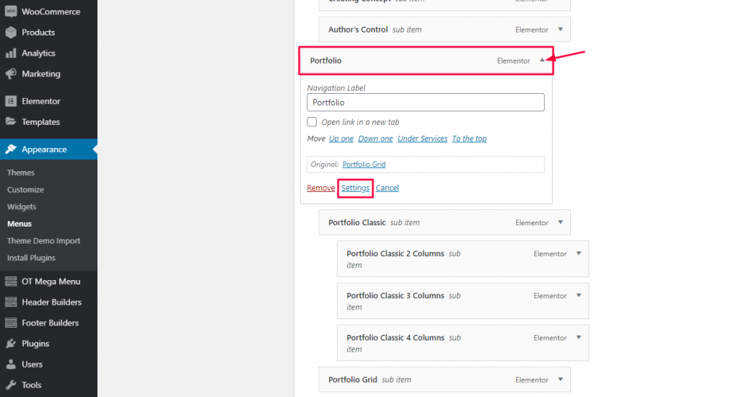Screen dimensions: 739x397
Task: Click the Settings link for Portfolio
Action: point(355,188)
